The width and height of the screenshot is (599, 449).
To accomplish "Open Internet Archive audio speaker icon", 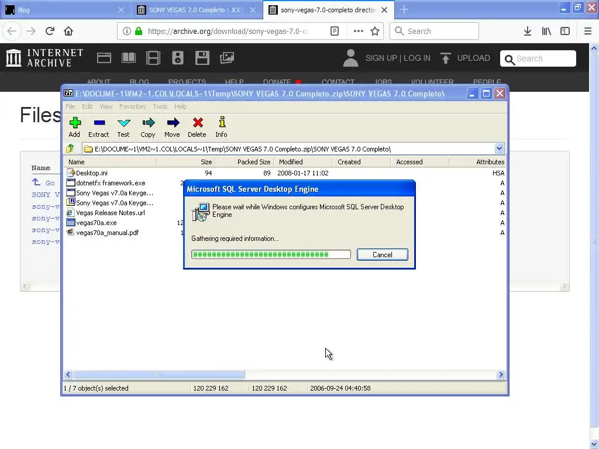I will pos(178,58).
